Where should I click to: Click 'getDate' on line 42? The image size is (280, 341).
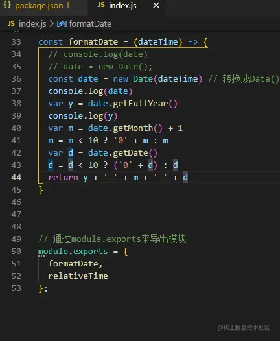[130, 153]
